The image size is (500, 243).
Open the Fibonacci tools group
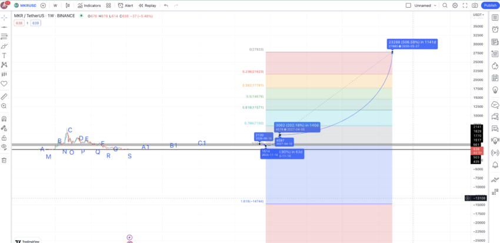(4, 36)
